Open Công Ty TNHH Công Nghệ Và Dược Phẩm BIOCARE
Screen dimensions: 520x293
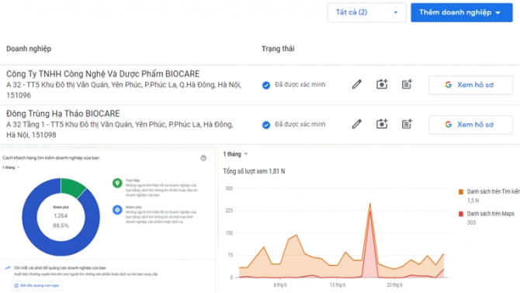click(x=102, y=74)
